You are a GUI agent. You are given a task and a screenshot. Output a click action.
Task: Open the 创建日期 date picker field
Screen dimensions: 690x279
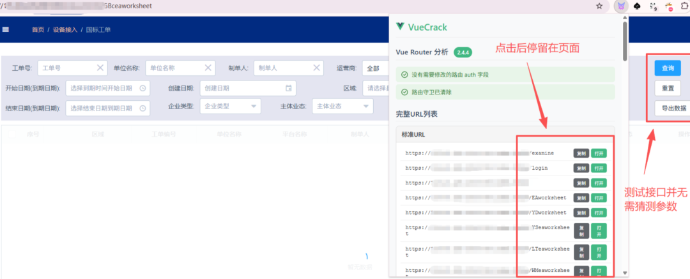(248, 88)
